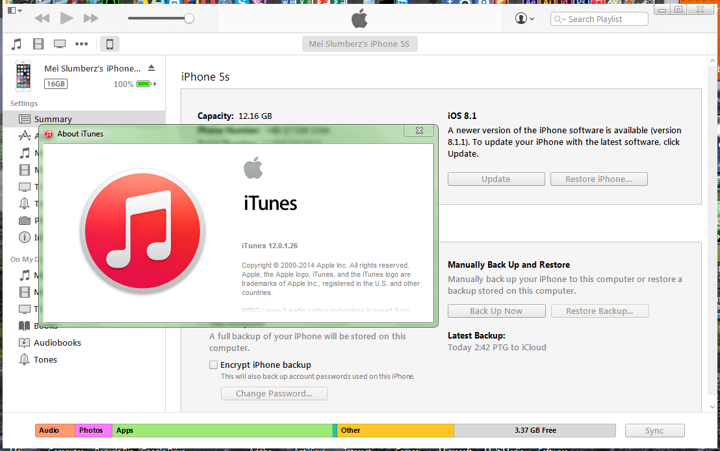
Task: Select Summary in Settings sidebar
Action: (84, 119)
